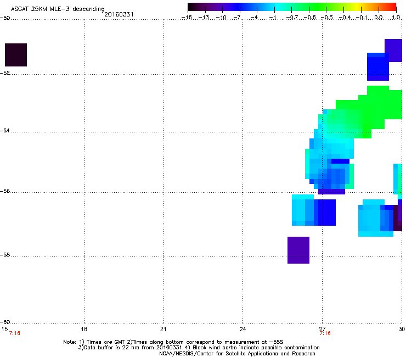Click the blue data block crossing the -52 line
This screenshot has width=406, height=357.
(x=378, y=66)
